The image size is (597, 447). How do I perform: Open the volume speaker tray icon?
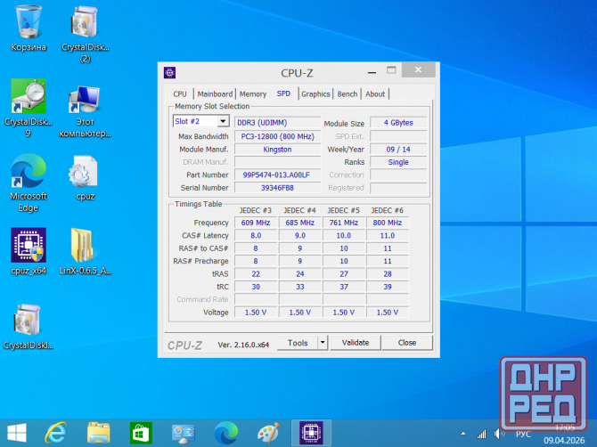tap(499, 434)
